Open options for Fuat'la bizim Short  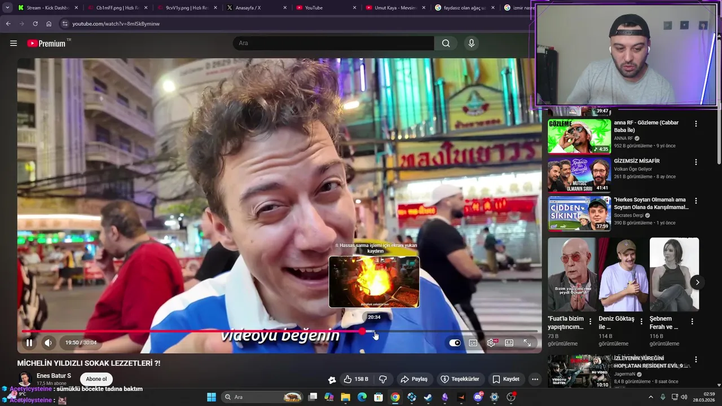click(590, 321)
